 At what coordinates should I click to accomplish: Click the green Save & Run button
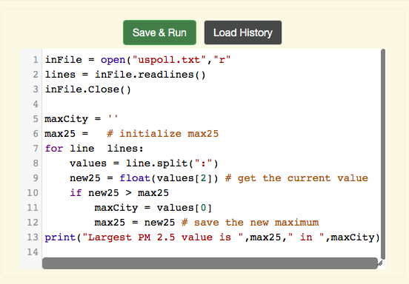click(x=159, y=33)
